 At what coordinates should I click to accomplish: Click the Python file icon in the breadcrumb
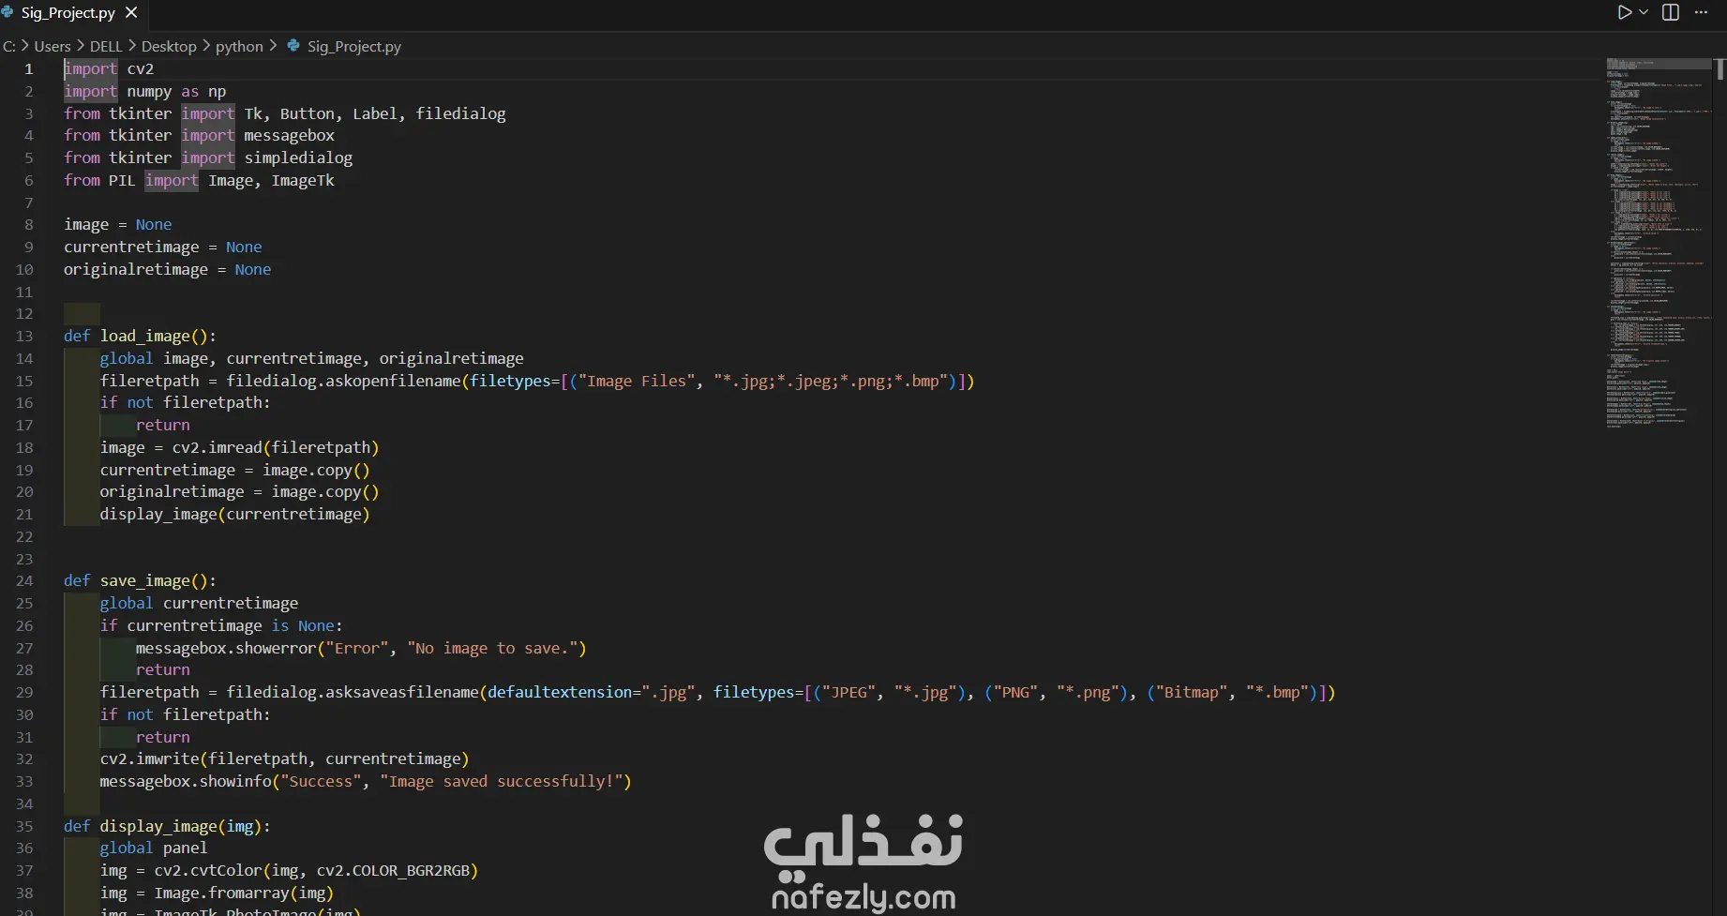pyautogui.click(x=293, y=46)
